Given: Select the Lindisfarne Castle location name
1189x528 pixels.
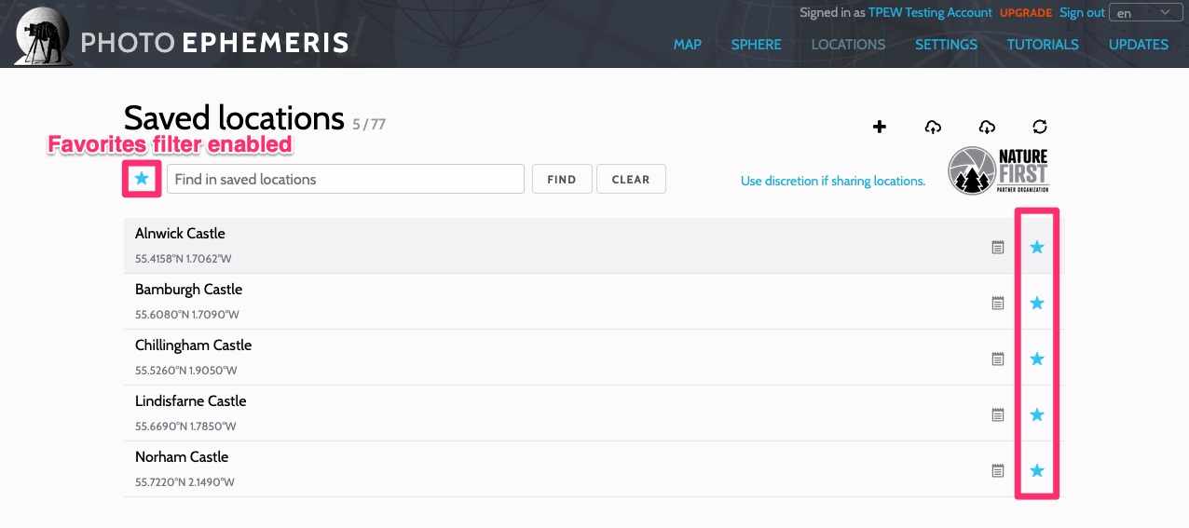Looking at the screenshot, I should point(190,400).
